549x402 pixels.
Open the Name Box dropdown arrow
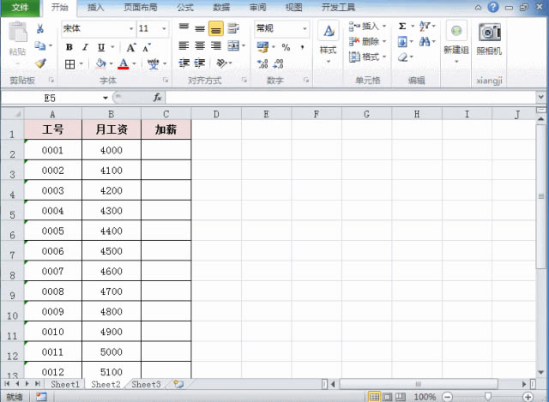105,98
